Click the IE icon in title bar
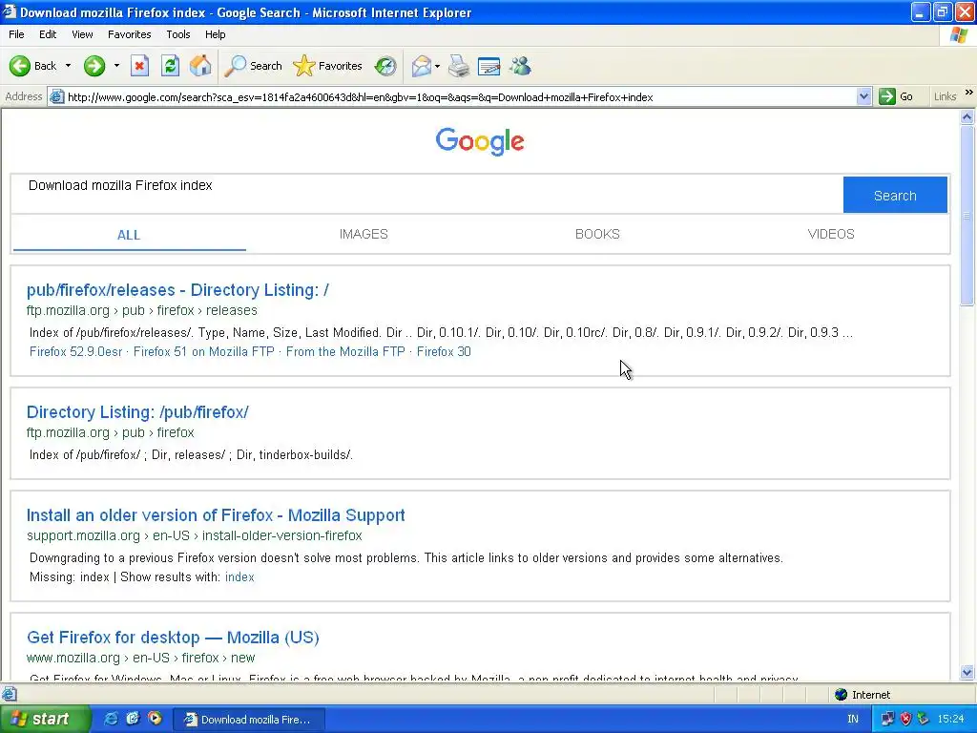 coord(10,11)
